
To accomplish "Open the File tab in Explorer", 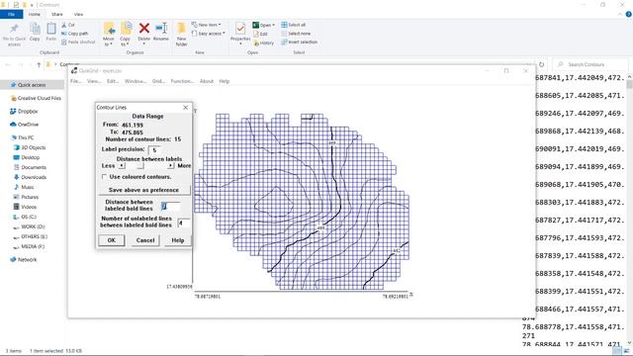I will [11, 14].
